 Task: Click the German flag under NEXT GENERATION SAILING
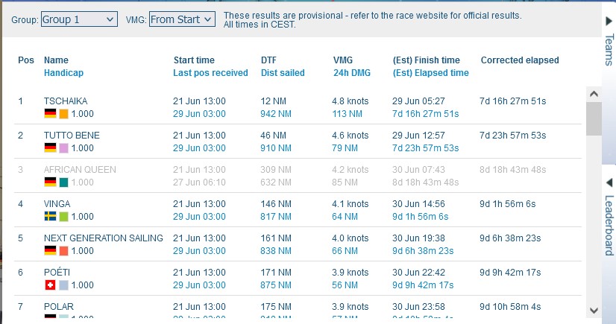click(50, 251)
